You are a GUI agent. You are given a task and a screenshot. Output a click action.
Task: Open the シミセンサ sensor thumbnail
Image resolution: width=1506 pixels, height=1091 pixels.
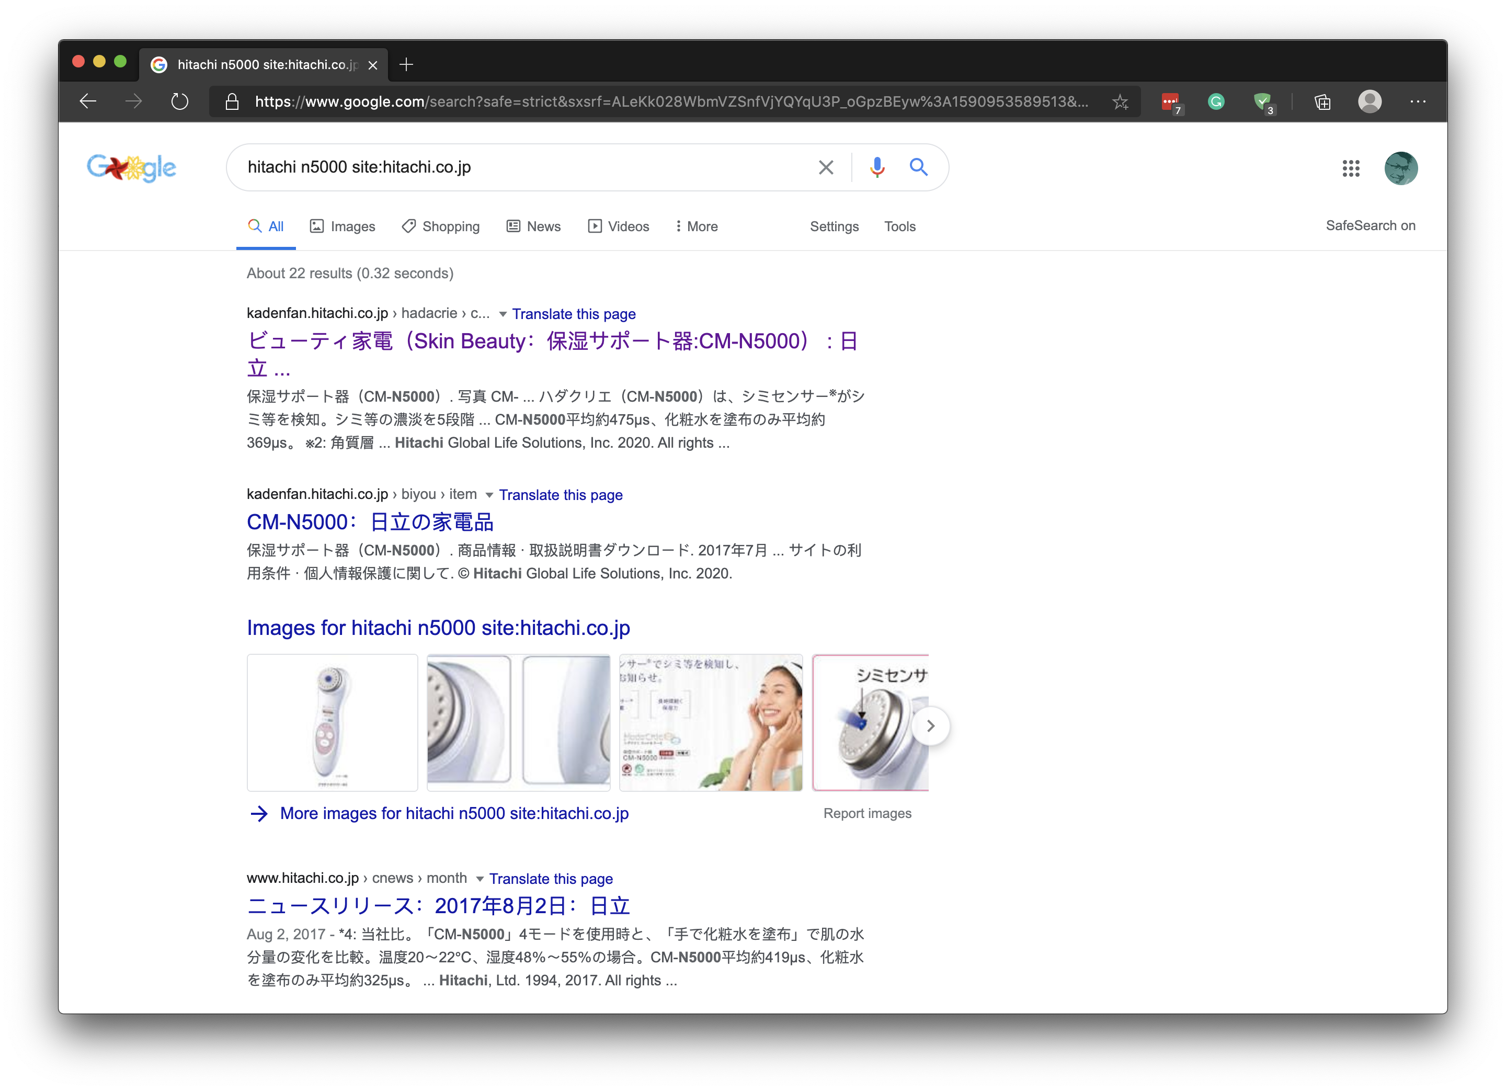click(871, 723)
